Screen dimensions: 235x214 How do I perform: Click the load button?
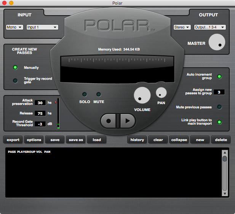pyautogui.click(x=97, y=139)
